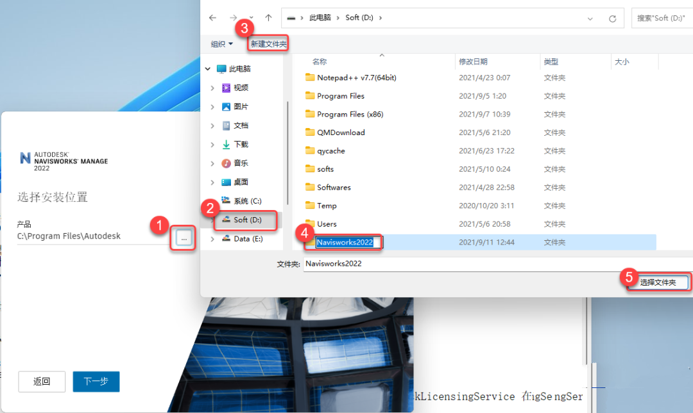Click the C:\Program Files\Autodesk path field
This screenshot has width=693, height=413.
point(93,236)
